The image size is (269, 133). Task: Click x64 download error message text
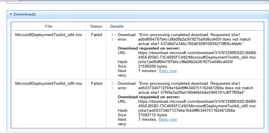194,39
